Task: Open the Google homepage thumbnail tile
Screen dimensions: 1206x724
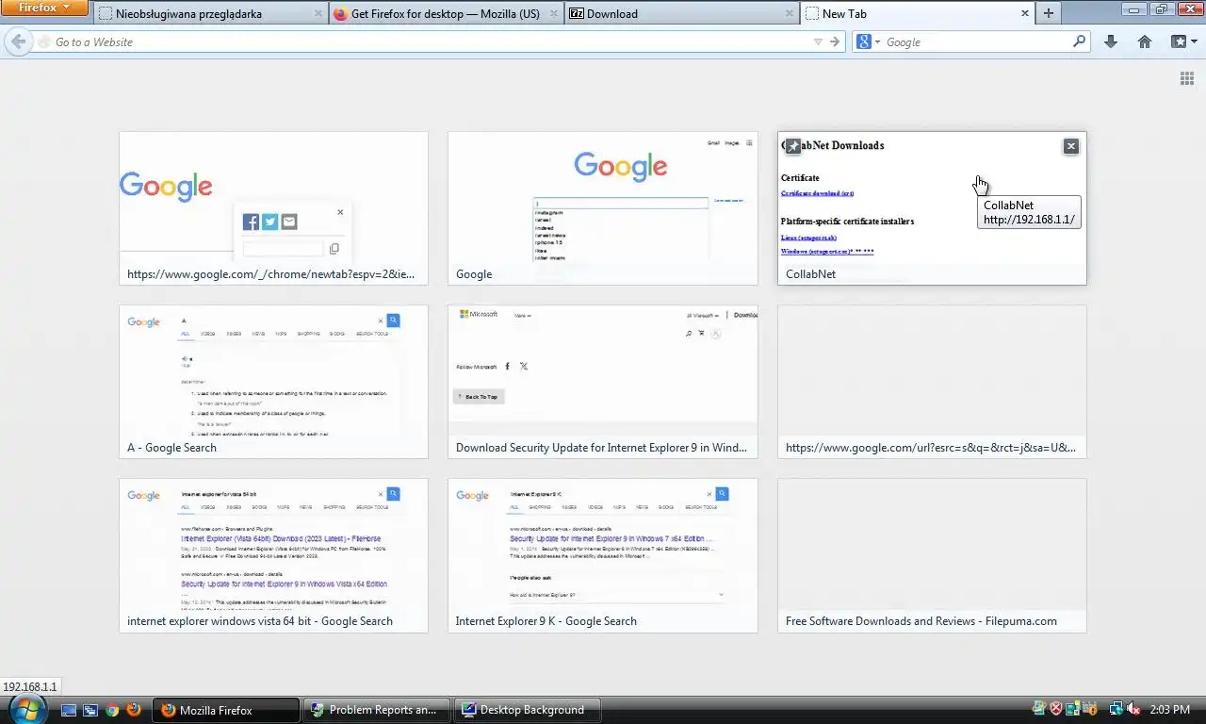Action: pyautogui.click(x=602, y=208)
